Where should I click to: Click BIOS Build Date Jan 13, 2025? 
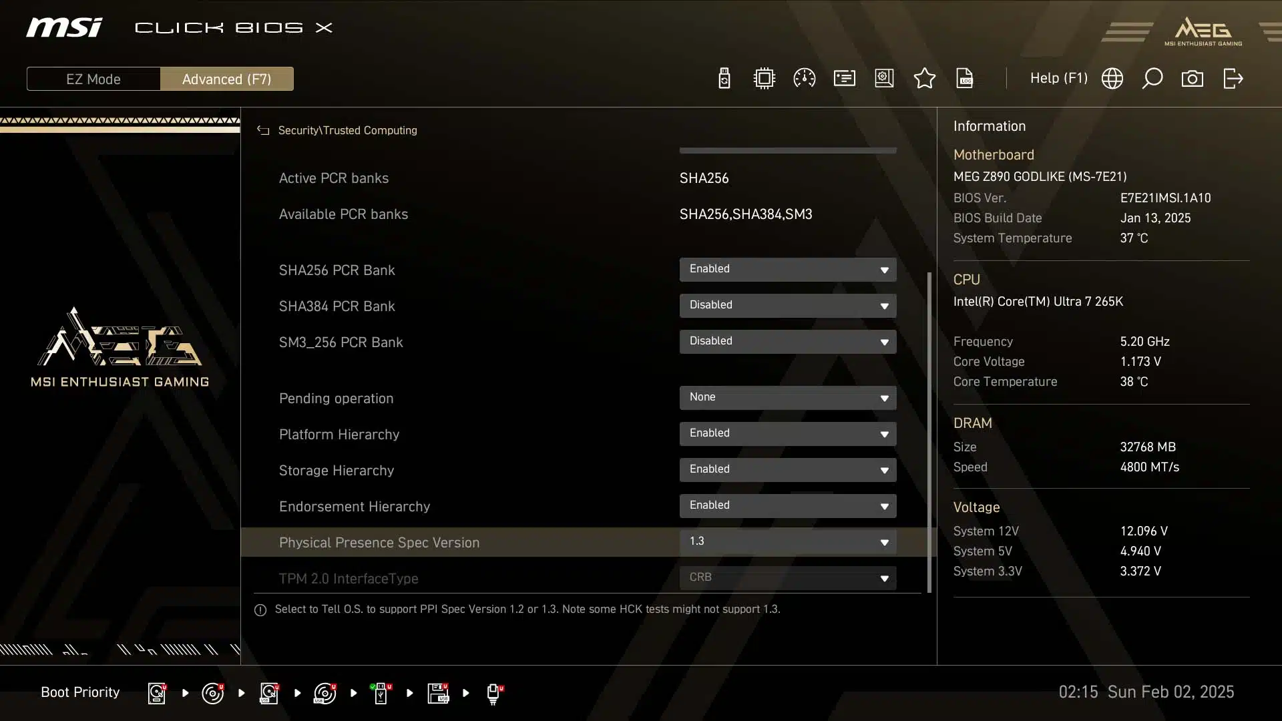point(1155,218)
